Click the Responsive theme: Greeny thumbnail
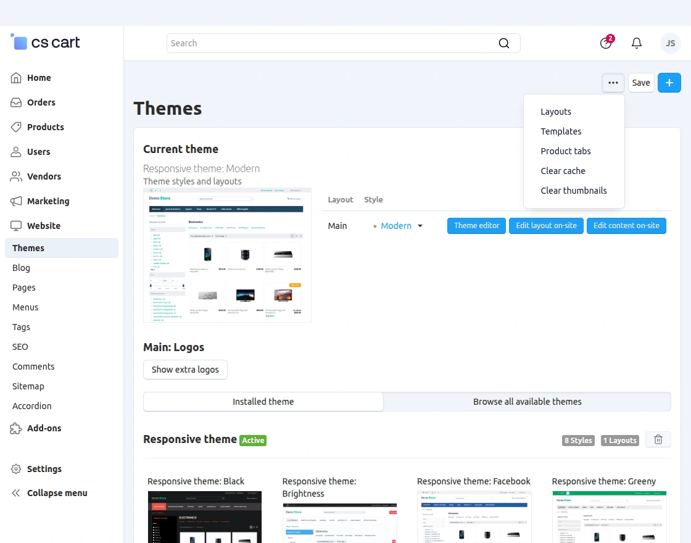The image size is (691, 543). (x=609, y=517)
